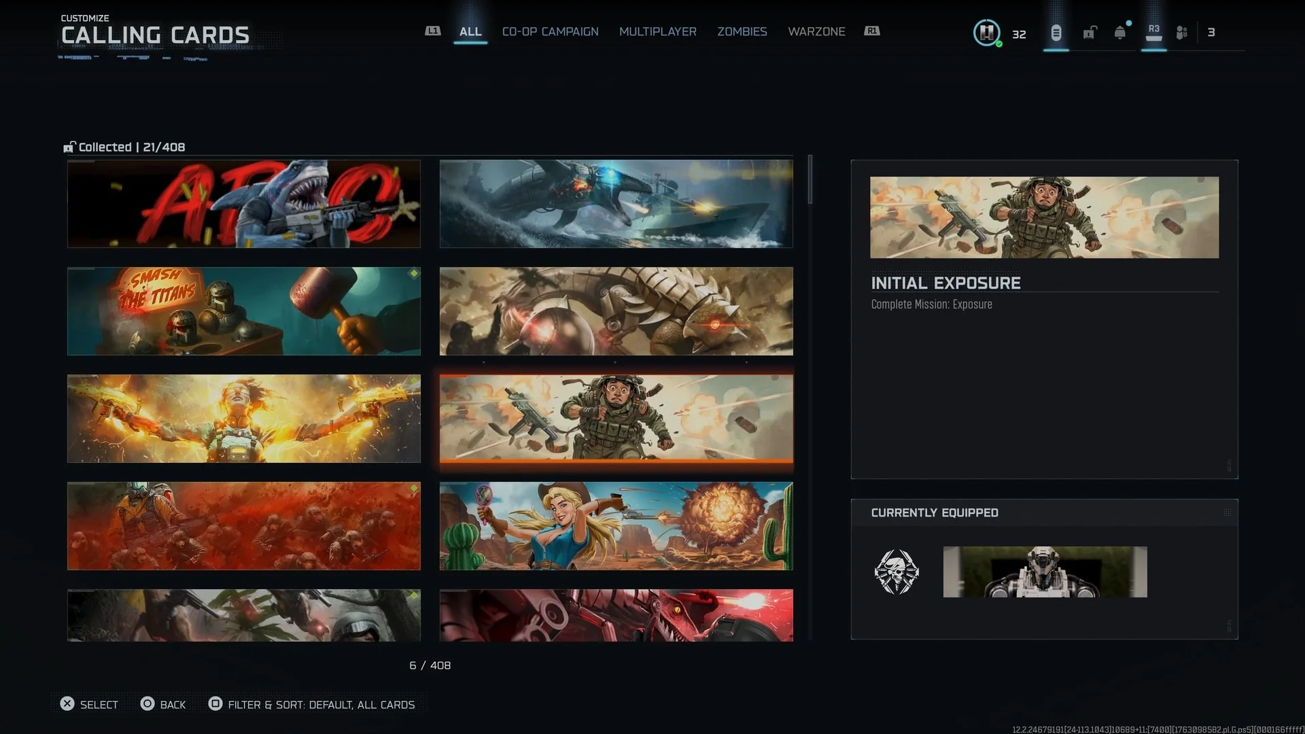The height and width of the screenshot is (734, 1305).
Task: Click the calling card list scrollbar
Action: 810,179
